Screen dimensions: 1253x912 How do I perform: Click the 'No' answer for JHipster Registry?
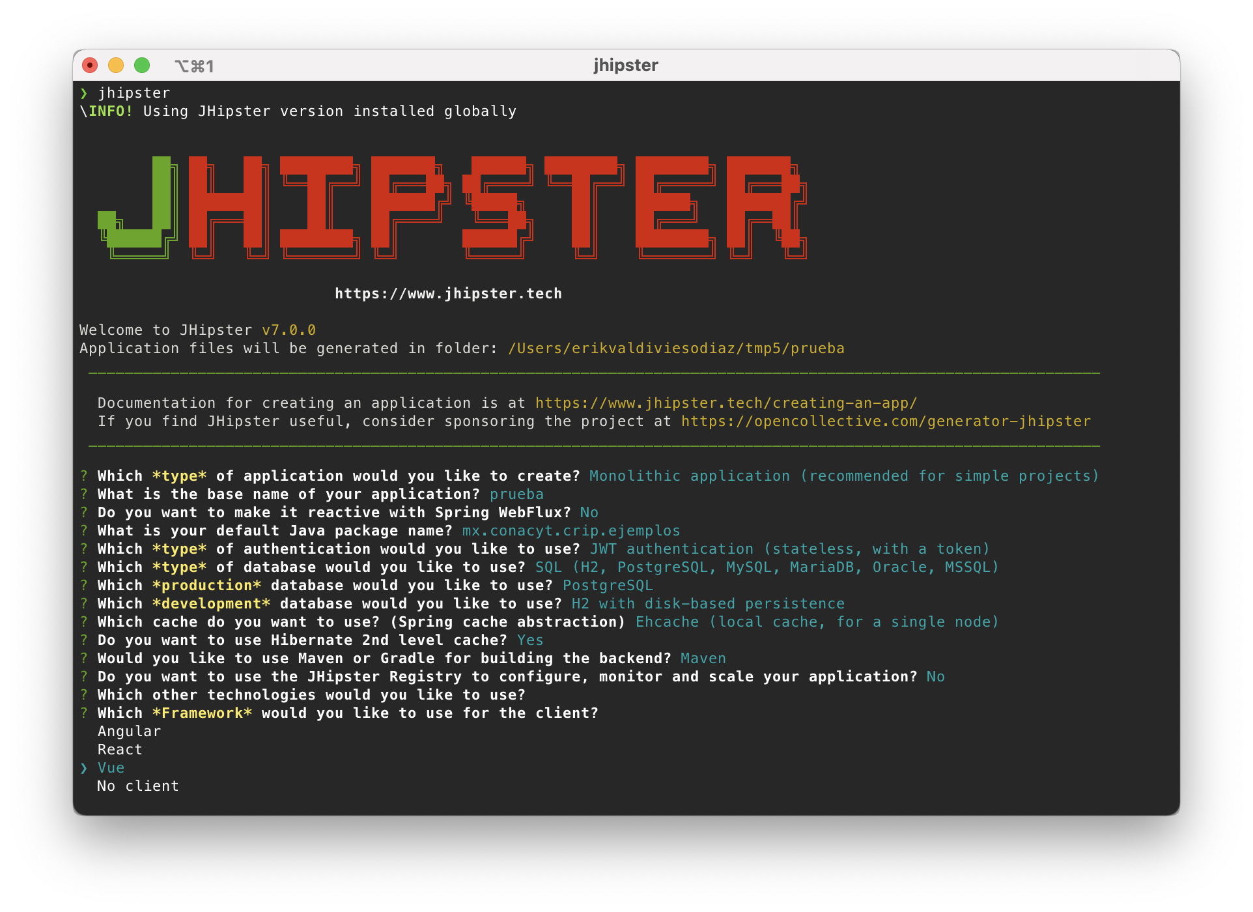[x=936, y=677]
